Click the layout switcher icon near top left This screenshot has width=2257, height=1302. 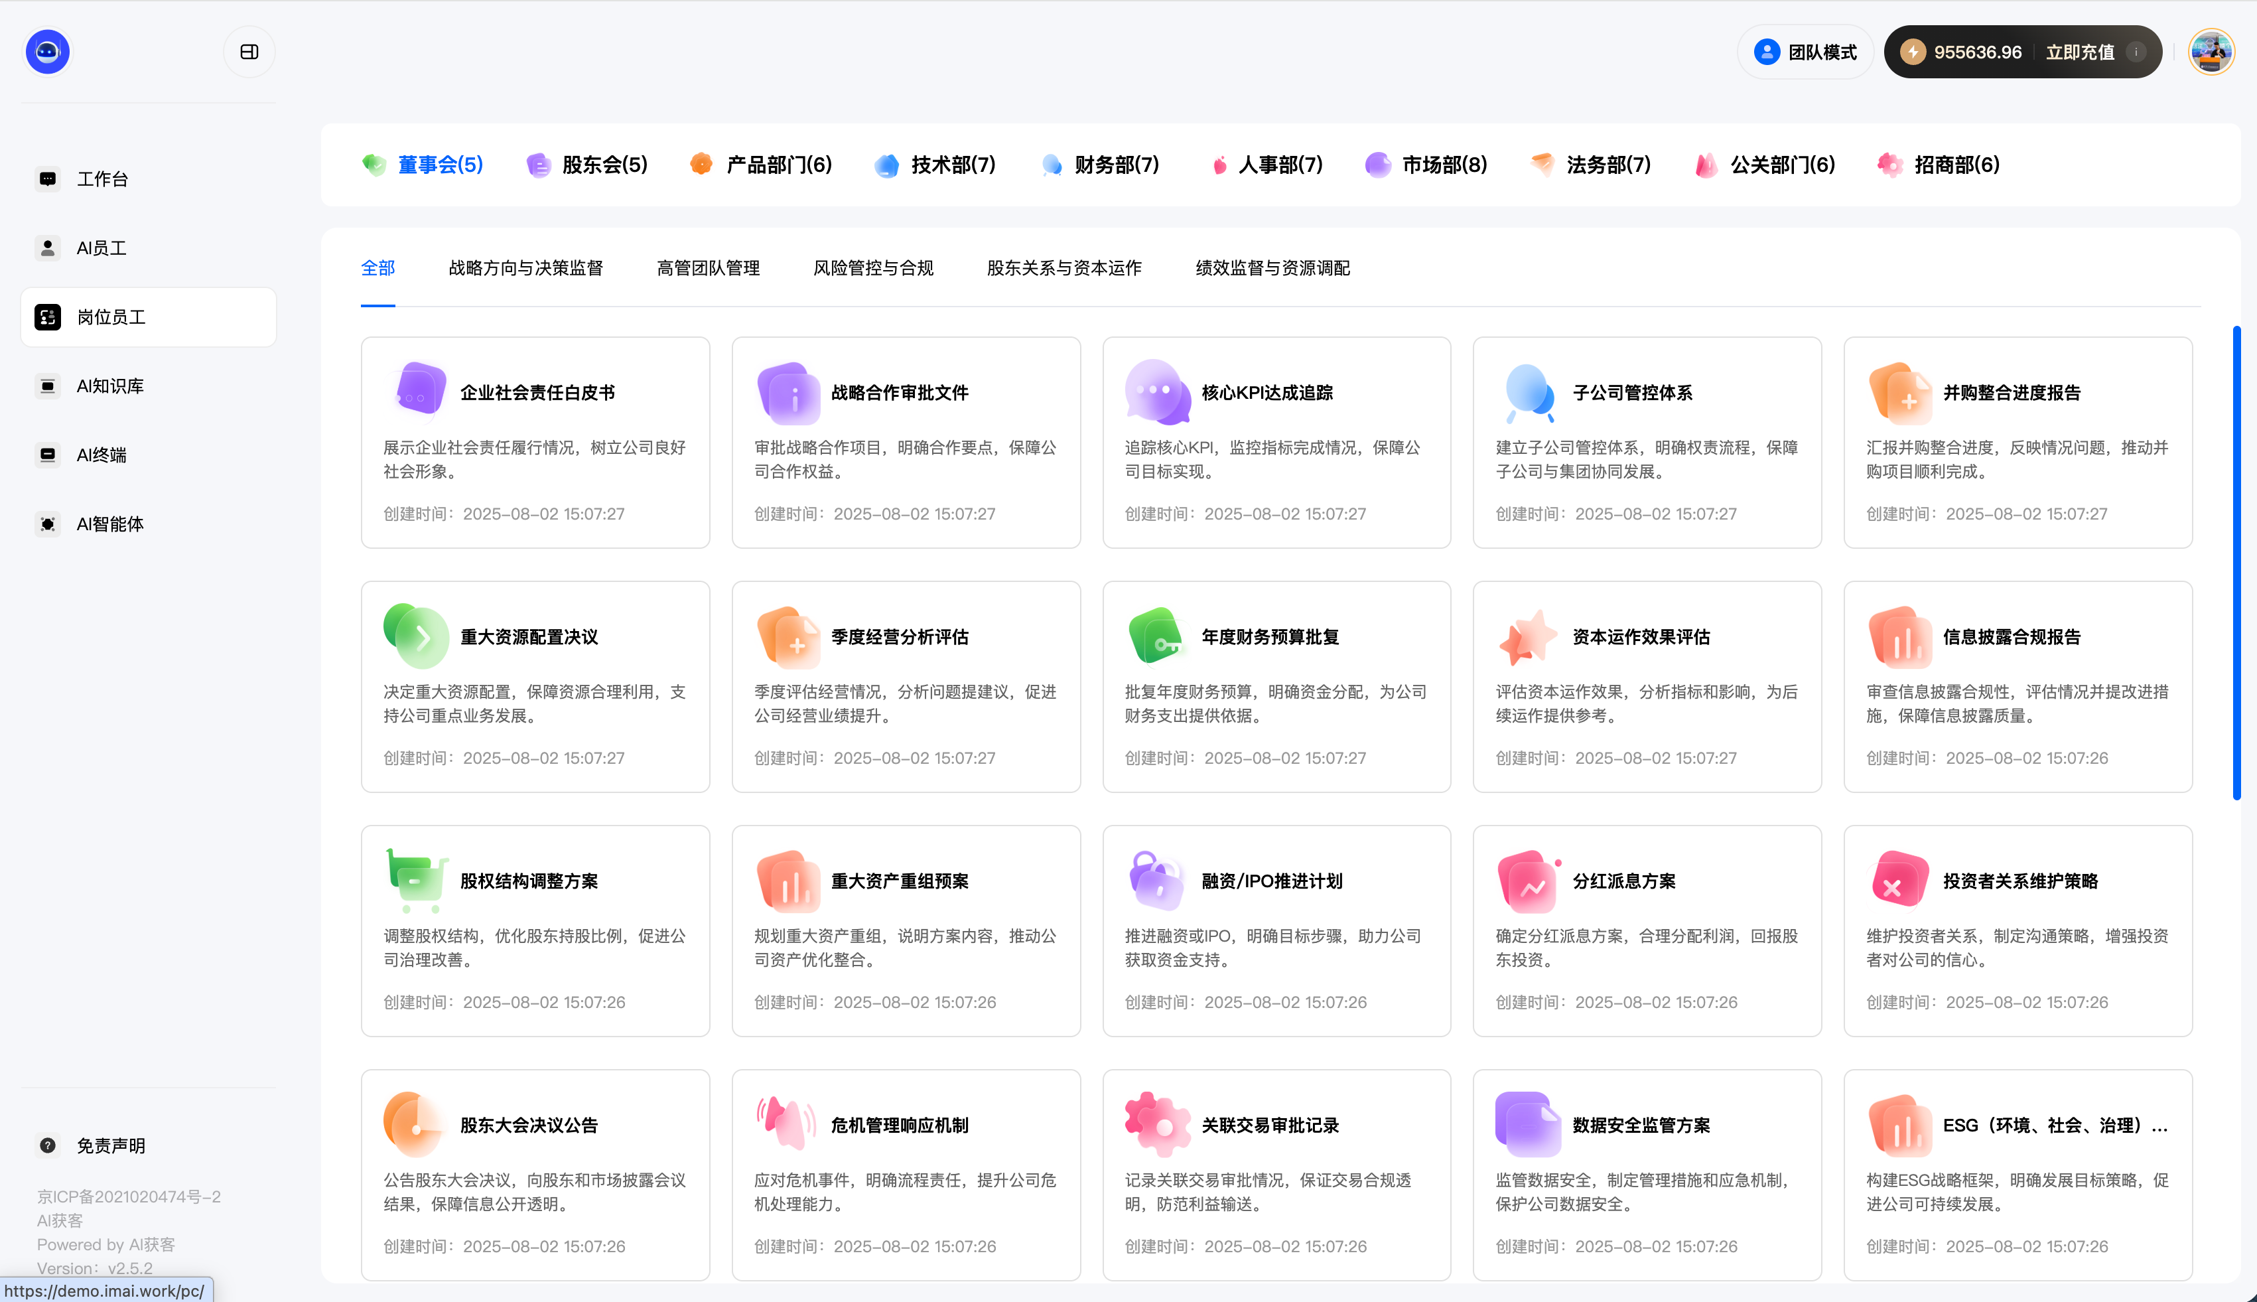point(249,51)
